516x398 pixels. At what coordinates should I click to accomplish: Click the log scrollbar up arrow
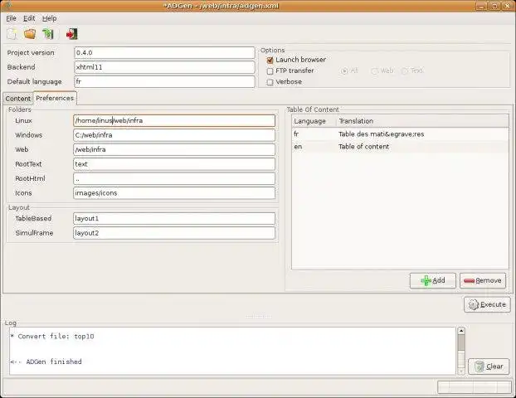pyautogui.click(x=461, y=331)
